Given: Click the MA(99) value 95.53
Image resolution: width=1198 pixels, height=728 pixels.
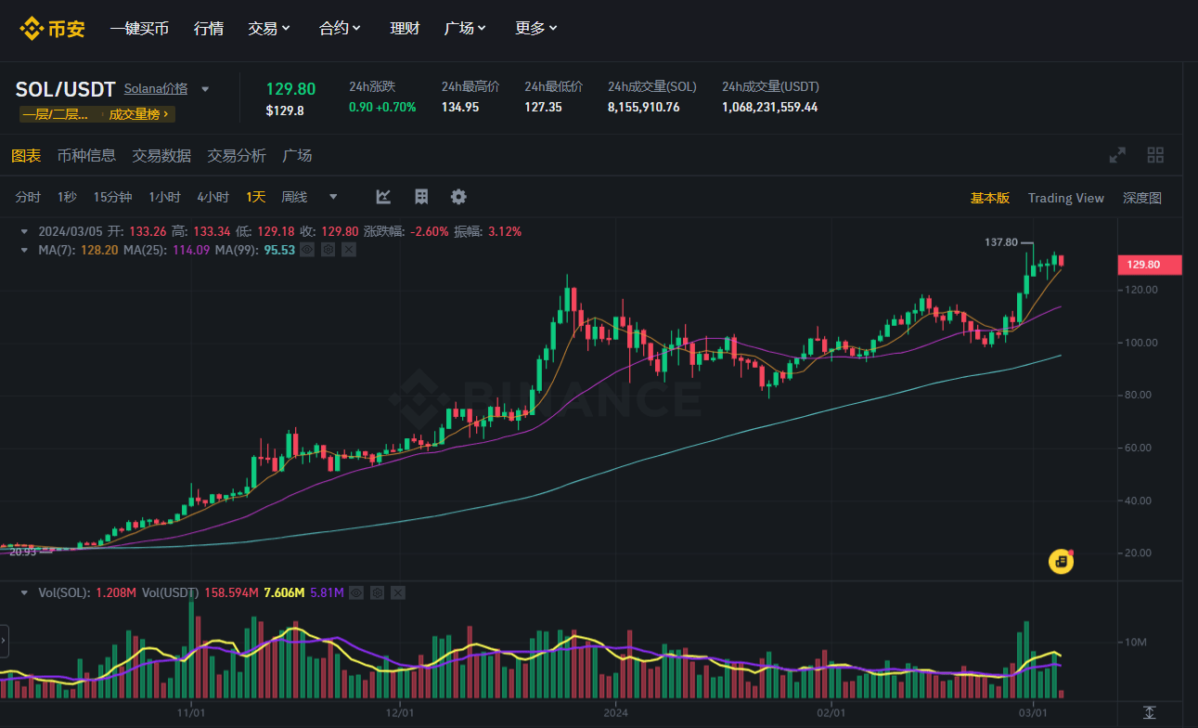Looking at the screenshot, I should click(x=280, y=250).
